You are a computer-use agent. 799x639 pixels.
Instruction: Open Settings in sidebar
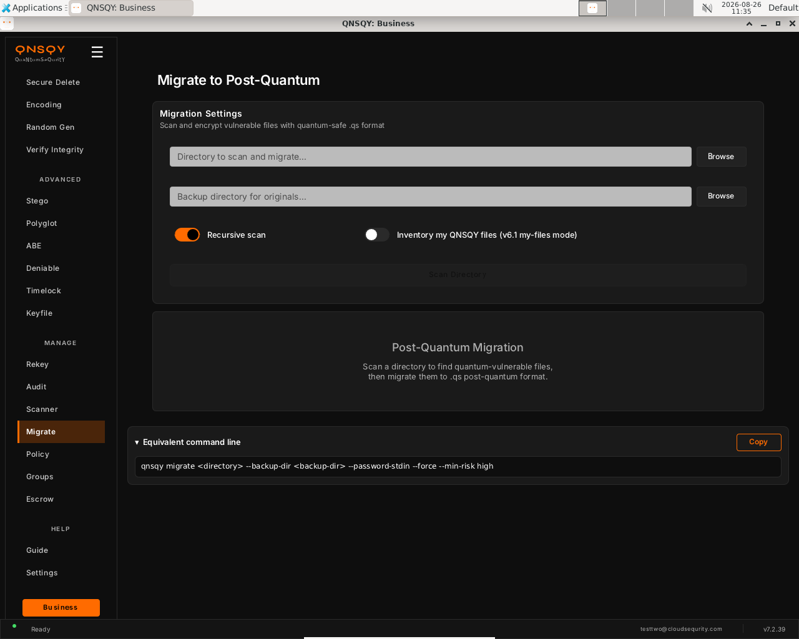[61, 573]
